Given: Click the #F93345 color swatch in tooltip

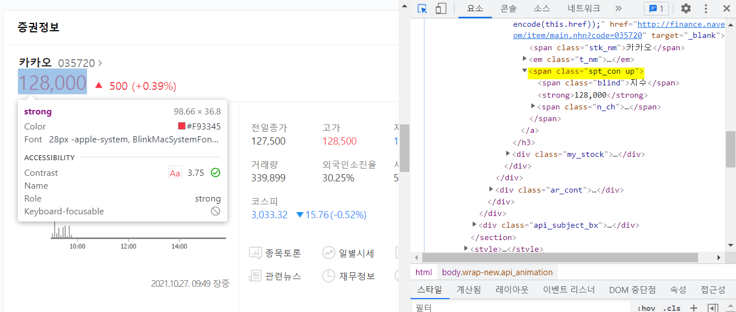Looking at the screenshot, I should (181, 126).
